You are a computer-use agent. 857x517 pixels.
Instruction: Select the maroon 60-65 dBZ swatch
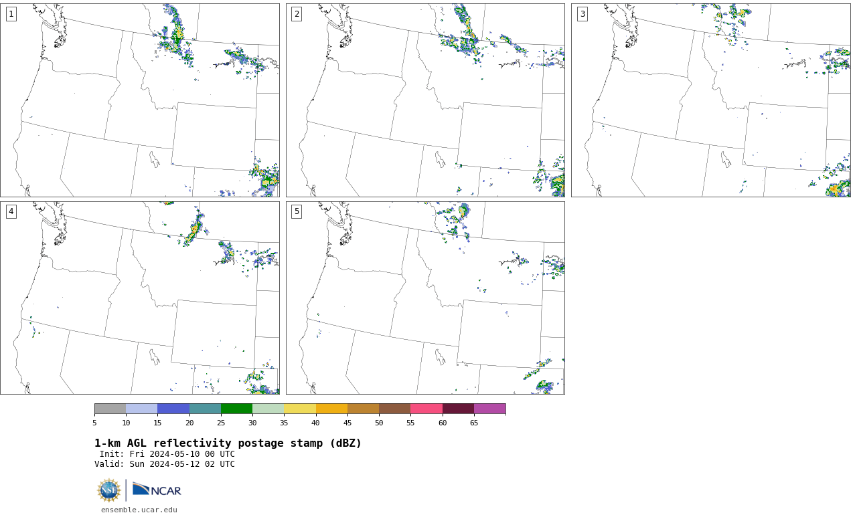tap(458, 409)
